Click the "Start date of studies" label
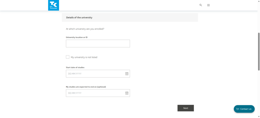260x118 pixels. [x=75, y=67]
